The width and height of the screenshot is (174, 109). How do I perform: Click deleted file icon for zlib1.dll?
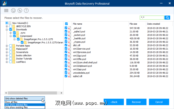pos(70,45)
